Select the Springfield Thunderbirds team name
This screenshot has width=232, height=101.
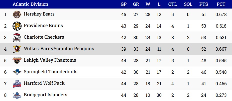click(x=50, y=72)
